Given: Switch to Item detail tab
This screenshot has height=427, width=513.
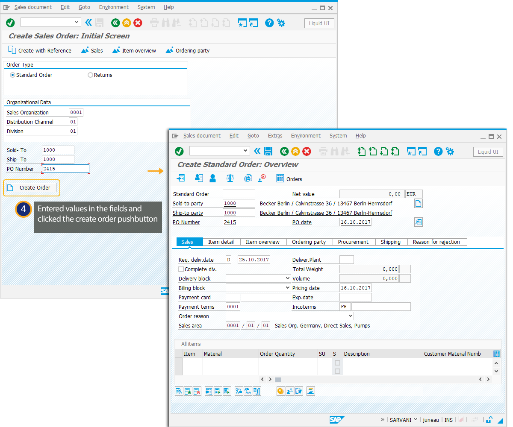Looking at the screenshot, I should click(221, 242).
